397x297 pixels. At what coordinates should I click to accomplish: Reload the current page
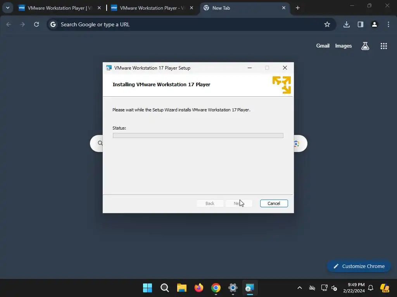[x=36, y=24]
